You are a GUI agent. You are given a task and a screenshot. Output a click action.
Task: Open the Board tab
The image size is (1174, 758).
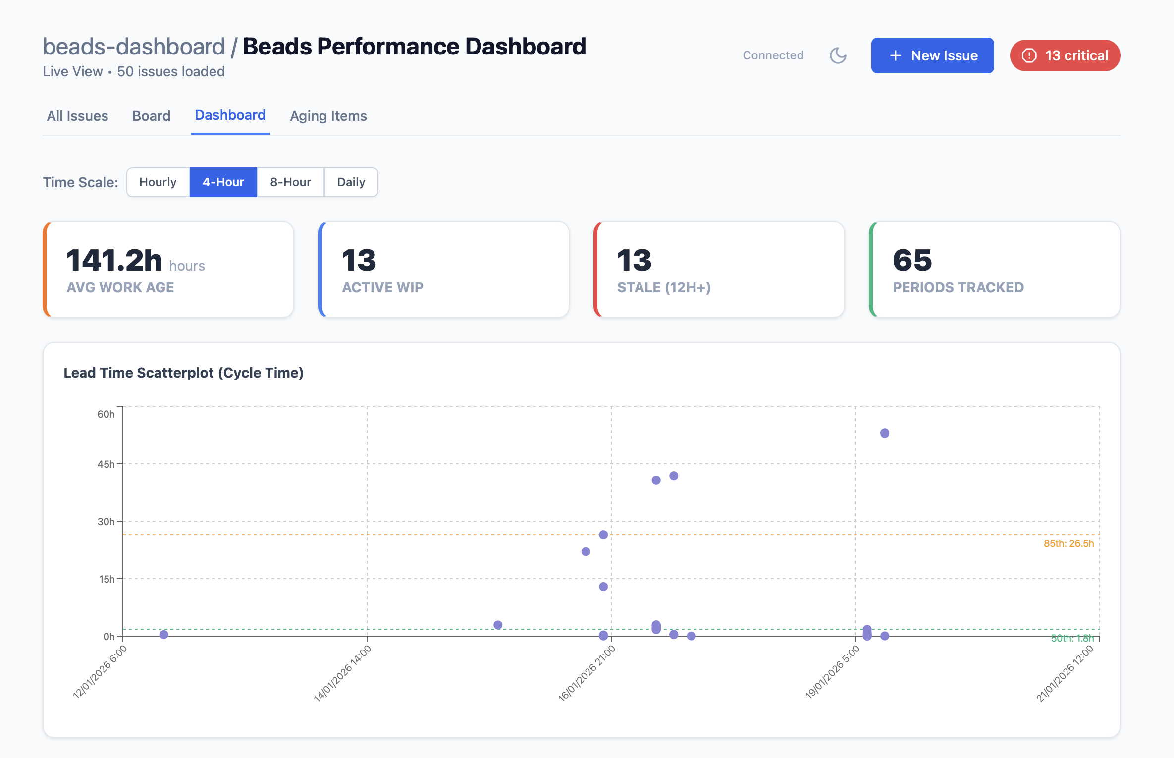point(151,116)
